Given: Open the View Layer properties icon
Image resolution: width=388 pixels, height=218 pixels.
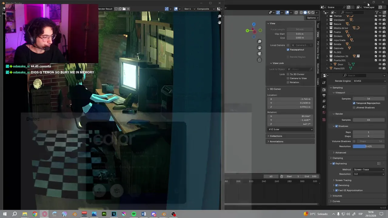Looking at the screenshot, I should coord(324,101).
